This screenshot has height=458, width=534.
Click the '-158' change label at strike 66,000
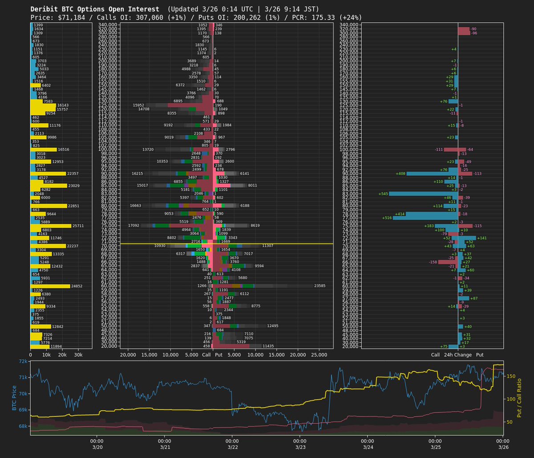tap(433, 262)
